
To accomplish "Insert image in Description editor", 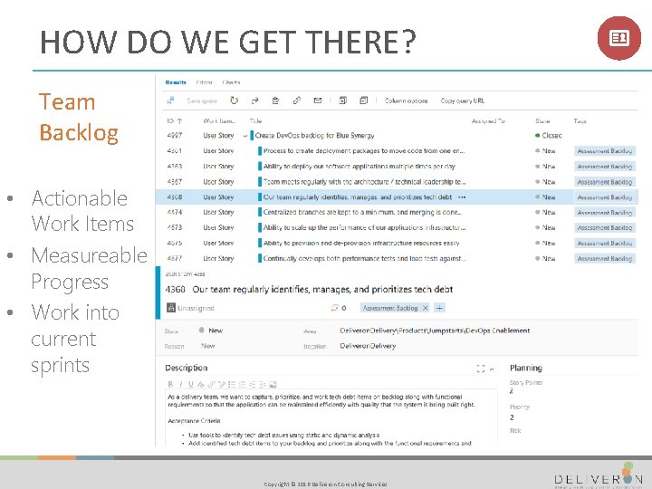I will [273, 384].
